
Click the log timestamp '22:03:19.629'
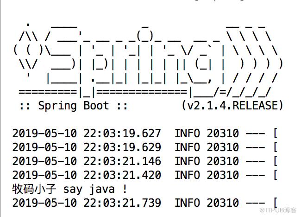coord(122,147)
